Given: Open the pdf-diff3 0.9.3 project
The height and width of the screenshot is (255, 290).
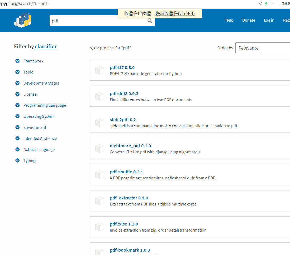Looking at the screenshot, I should pyautogui.click(x=124, y=94).
